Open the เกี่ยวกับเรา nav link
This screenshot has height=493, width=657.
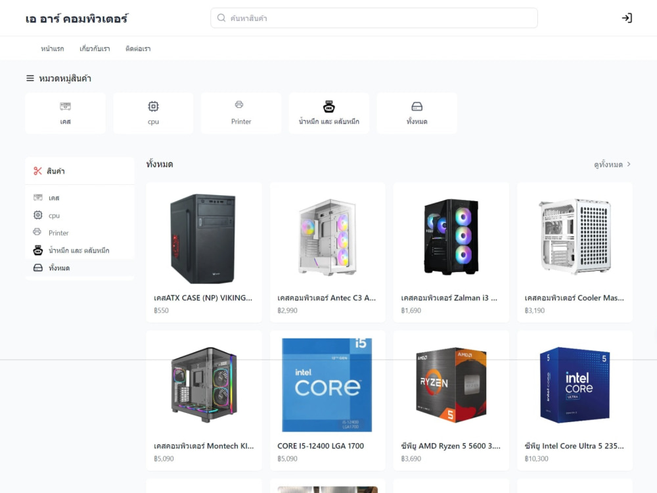95,49
